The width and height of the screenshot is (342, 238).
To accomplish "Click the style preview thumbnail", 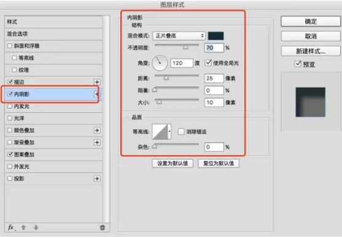I will pyautogui.click(x=310, y=102).
